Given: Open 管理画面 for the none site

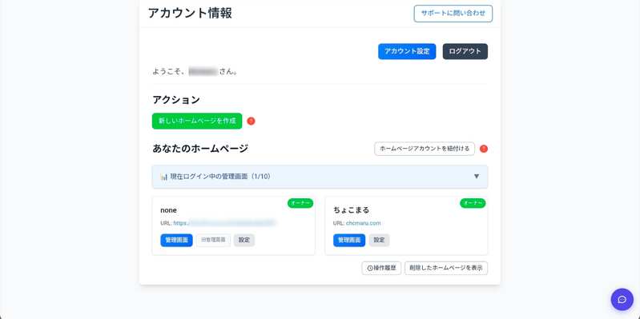Looking at the screenshot, I should point(176,241).
